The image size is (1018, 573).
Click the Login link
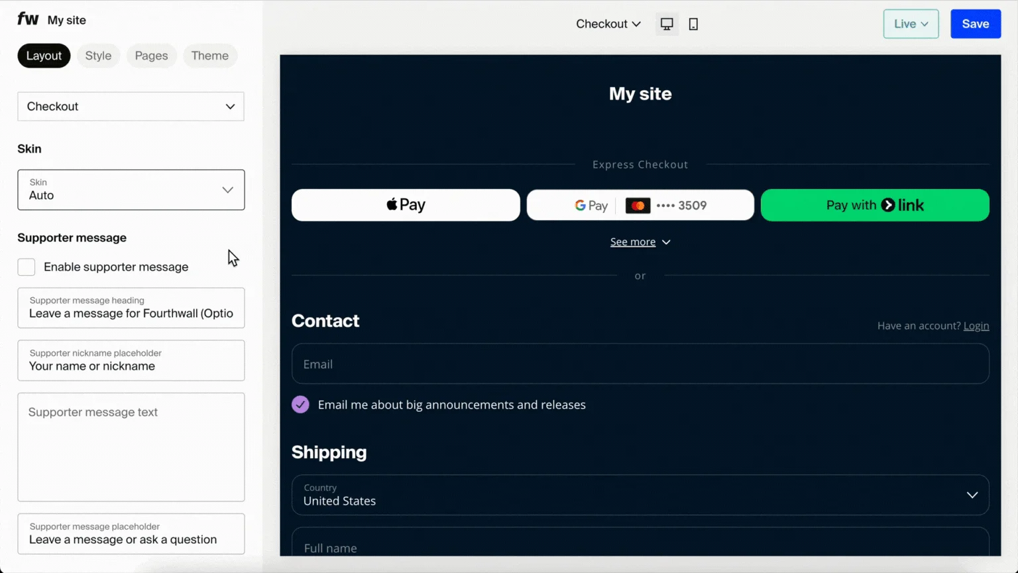tap(976, 326)
